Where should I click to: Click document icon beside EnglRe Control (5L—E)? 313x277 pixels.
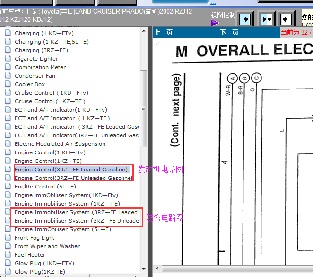click(x=8, y=186)
